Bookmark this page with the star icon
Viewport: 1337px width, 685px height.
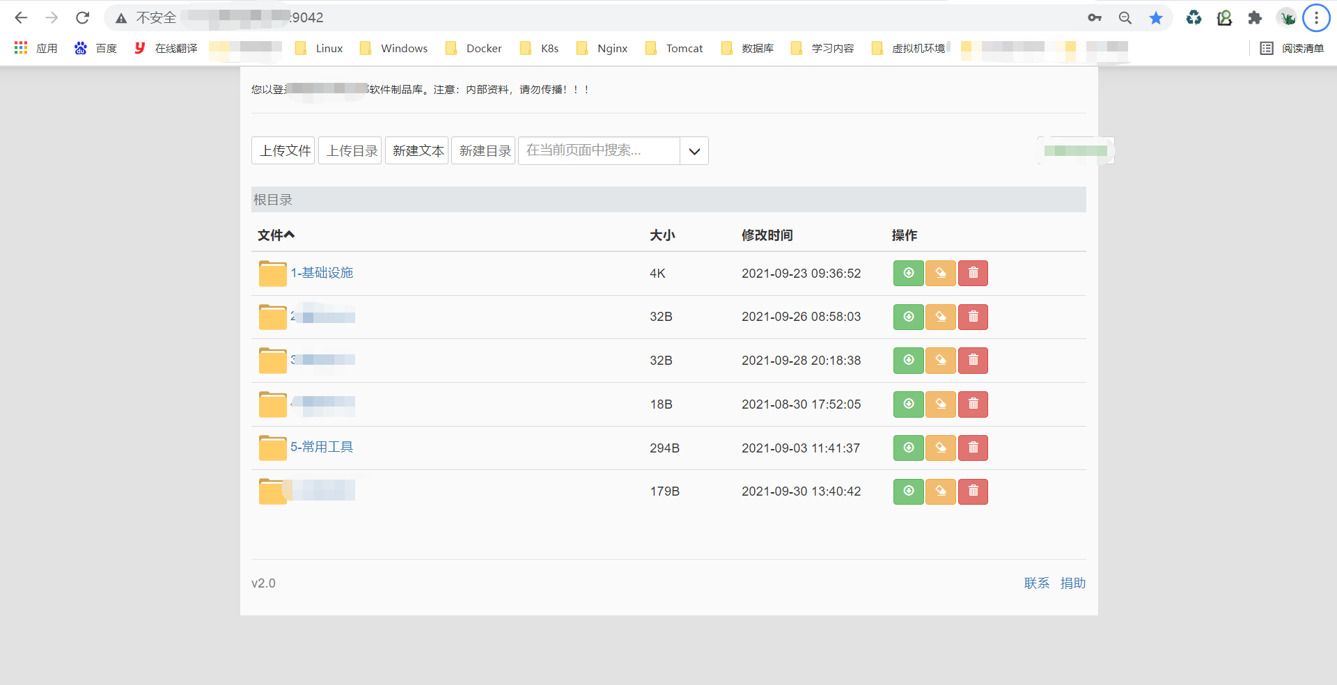[x=1157, y=17]
